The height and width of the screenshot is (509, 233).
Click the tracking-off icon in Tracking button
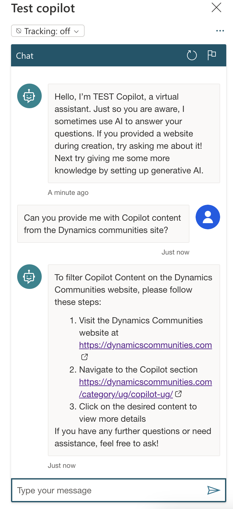(x=19, y=31)
